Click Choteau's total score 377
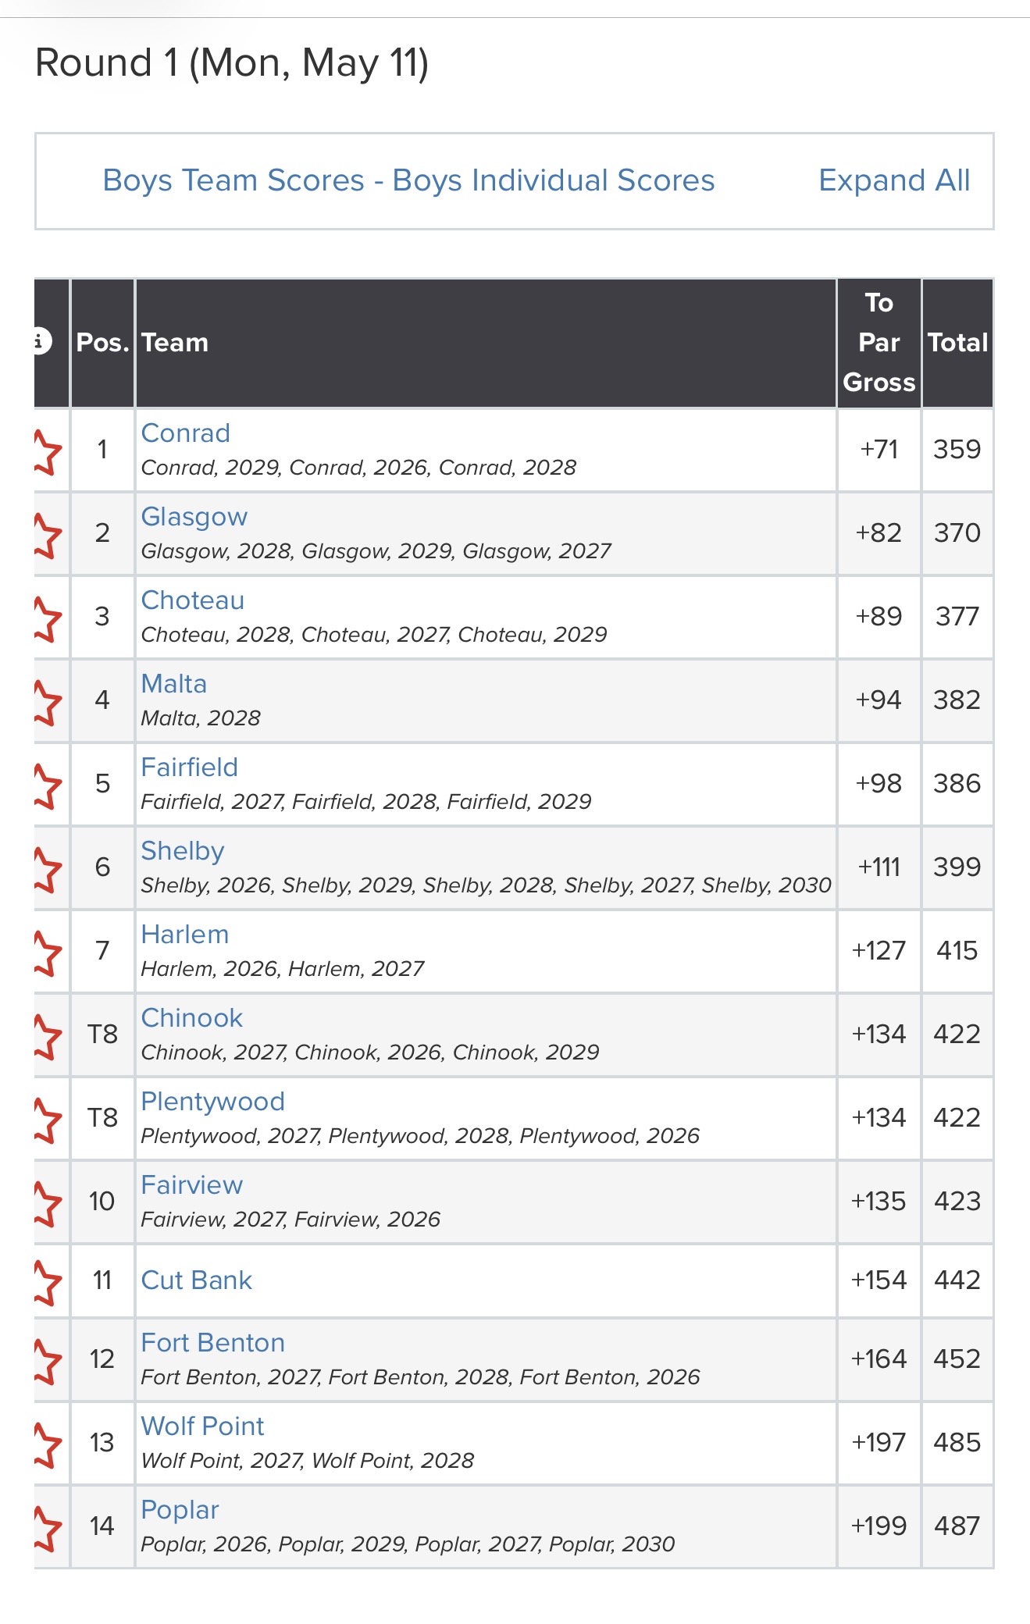1030x1624 pixels. 957,617
